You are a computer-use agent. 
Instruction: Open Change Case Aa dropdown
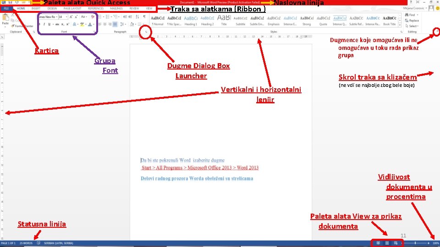pos(84,17)
